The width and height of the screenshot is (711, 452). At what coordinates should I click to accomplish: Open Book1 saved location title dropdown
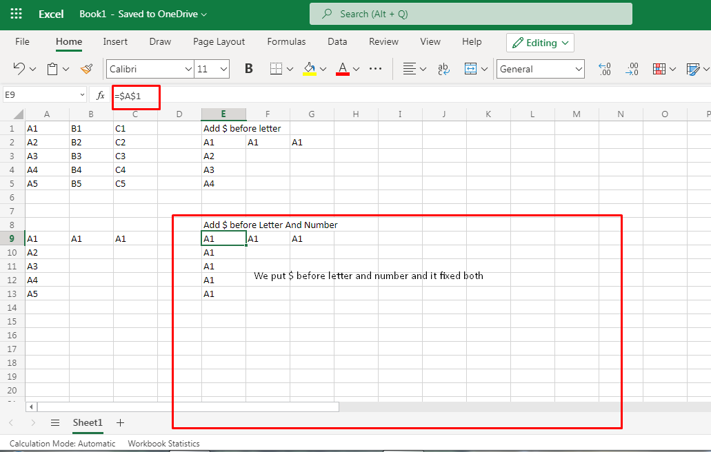coord(143,14)
